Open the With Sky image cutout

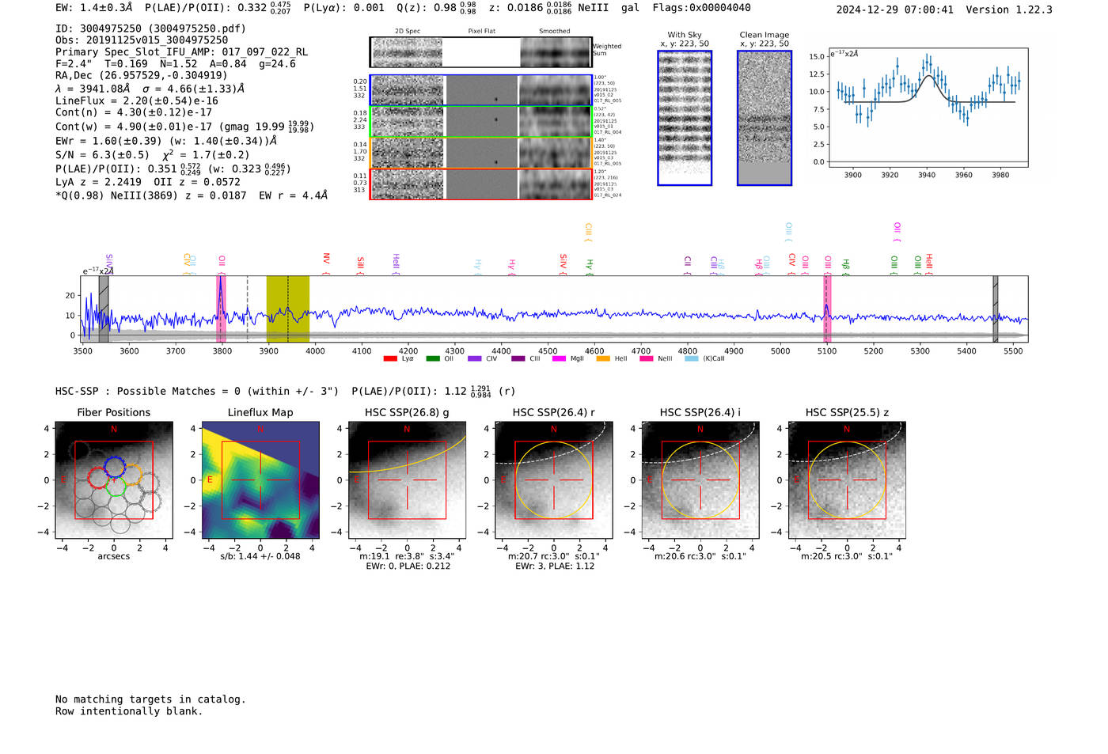(x=685, y=118)
